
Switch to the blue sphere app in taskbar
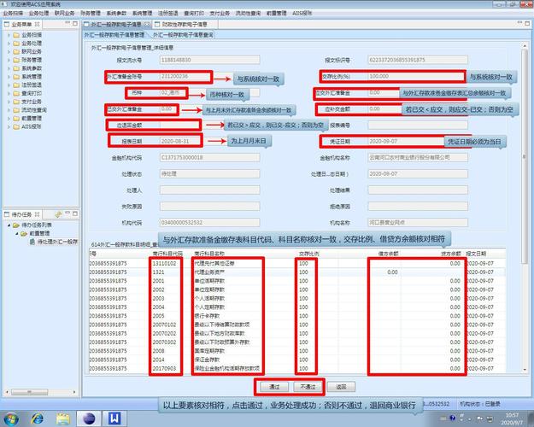coord(89,418)
